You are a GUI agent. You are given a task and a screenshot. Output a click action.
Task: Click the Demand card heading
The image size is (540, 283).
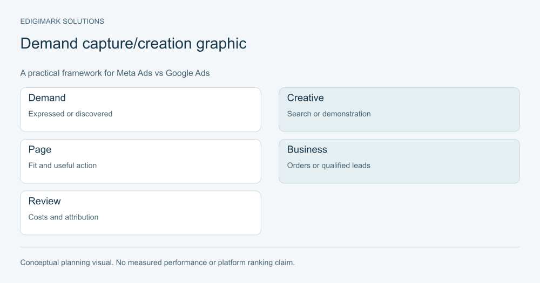click(x=47, y=98)
